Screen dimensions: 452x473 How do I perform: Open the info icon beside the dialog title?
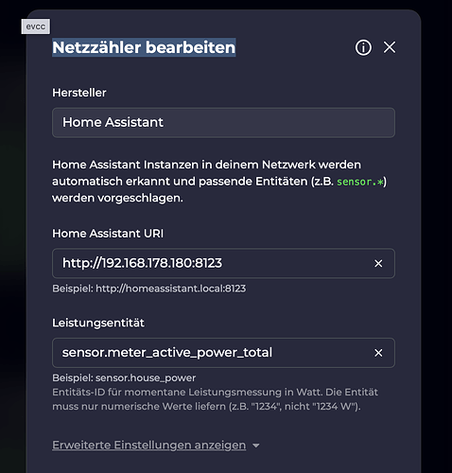coord(363,47)
